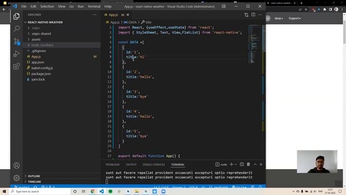The image size is (346, 195).
Task: Open the Terminal menu
Action: (94, 6)
